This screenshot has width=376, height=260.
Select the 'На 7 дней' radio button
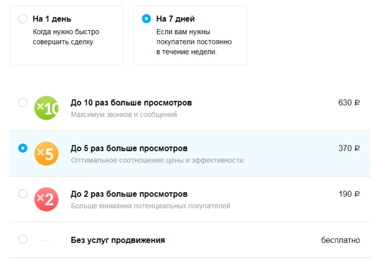(x=146, y=19)
